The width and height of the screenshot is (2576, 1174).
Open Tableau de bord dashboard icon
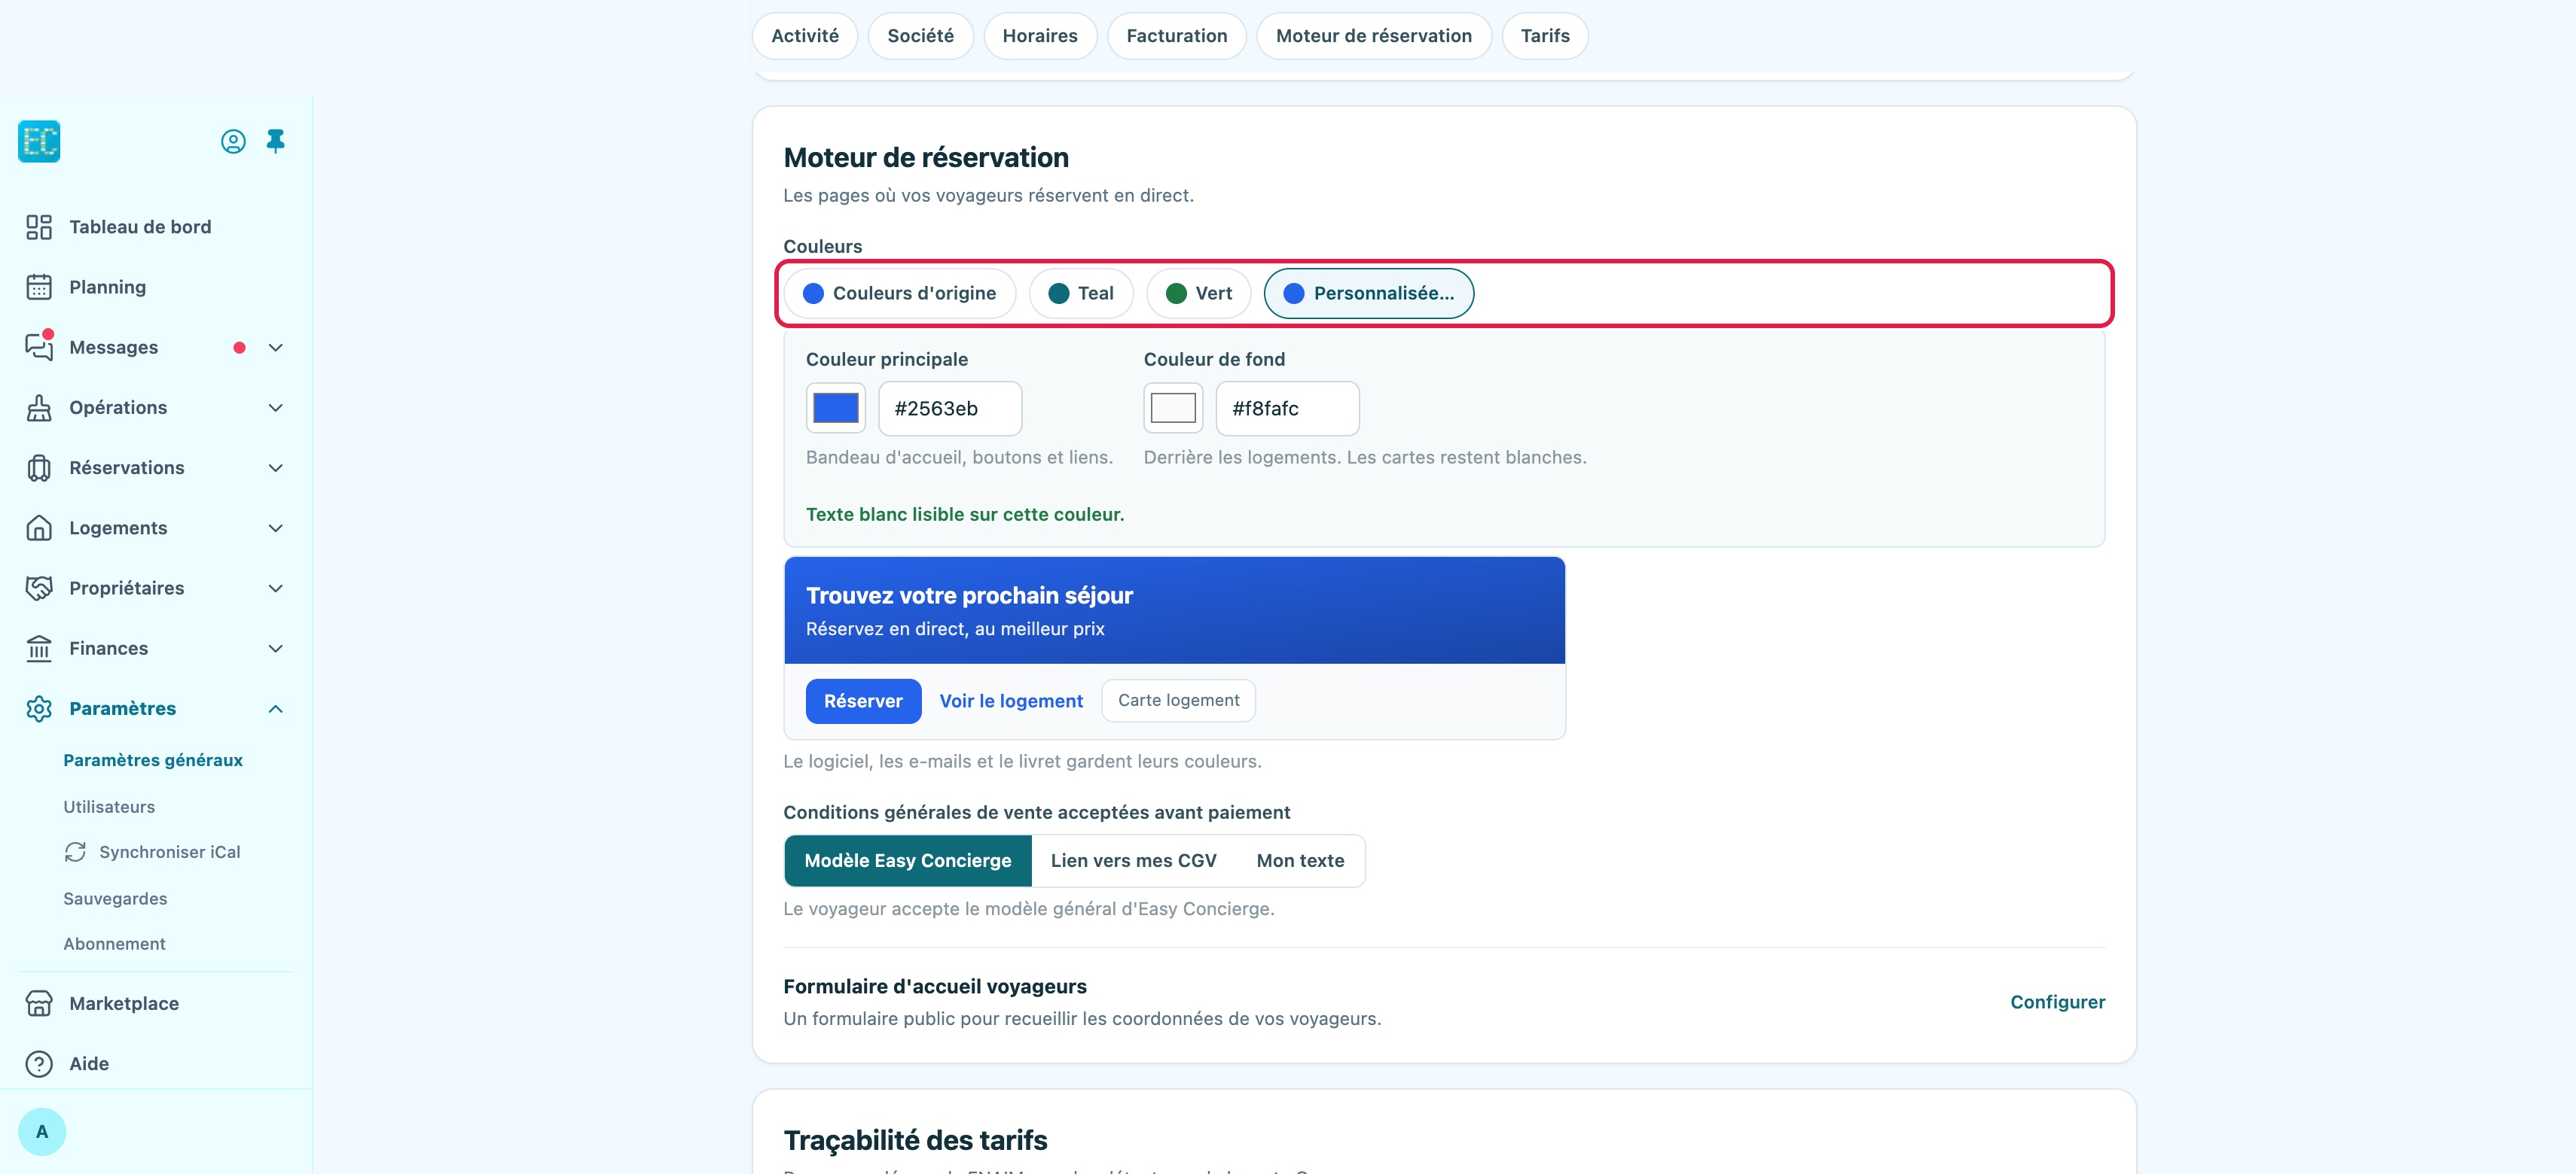[x=39, y=227]
